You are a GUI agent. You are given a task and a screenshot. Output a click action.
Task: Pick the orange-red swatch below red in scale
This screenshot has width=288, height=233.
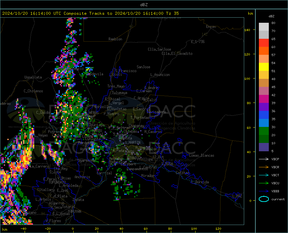pyautogui.click(x=264, y=51)
